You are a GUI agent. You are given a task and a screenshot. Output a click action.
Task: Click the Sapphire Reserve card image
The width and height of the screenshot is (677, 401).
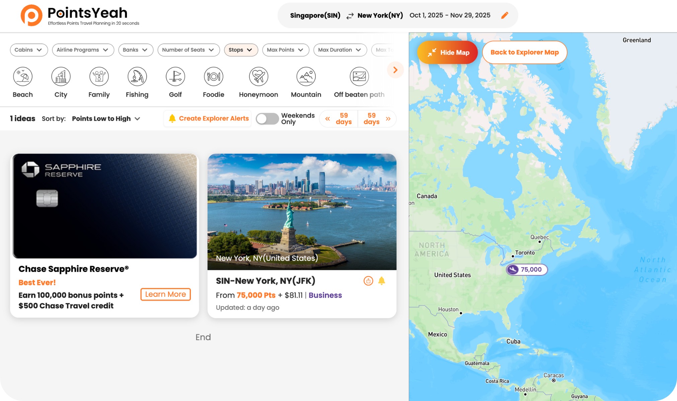[x=105, y=206]
